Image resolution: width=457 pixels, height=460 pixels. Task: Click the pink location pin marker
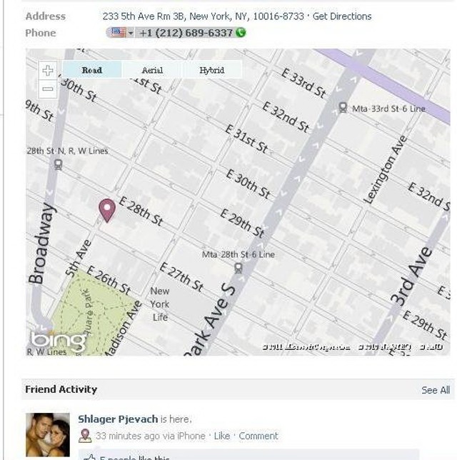107,210
